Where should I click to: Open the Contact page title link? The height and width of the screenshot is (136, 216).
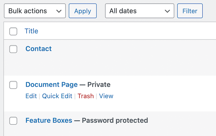pos(38,49)
